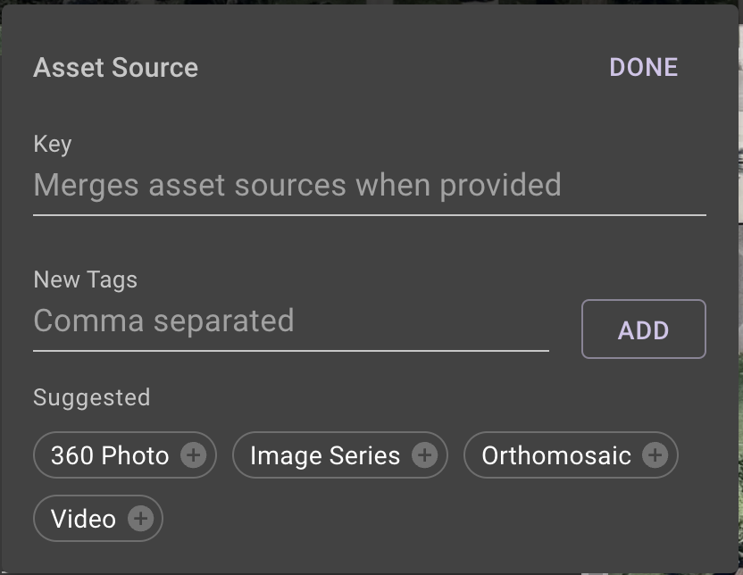Add the 360 Photo tag via its plus icon
Image resolution: width=743 pixels, height=575 pixels.
194,455
